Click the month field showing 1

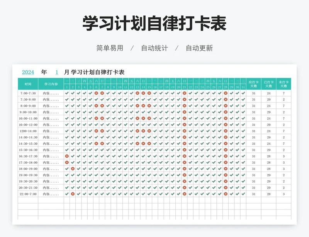pos(57,72)
